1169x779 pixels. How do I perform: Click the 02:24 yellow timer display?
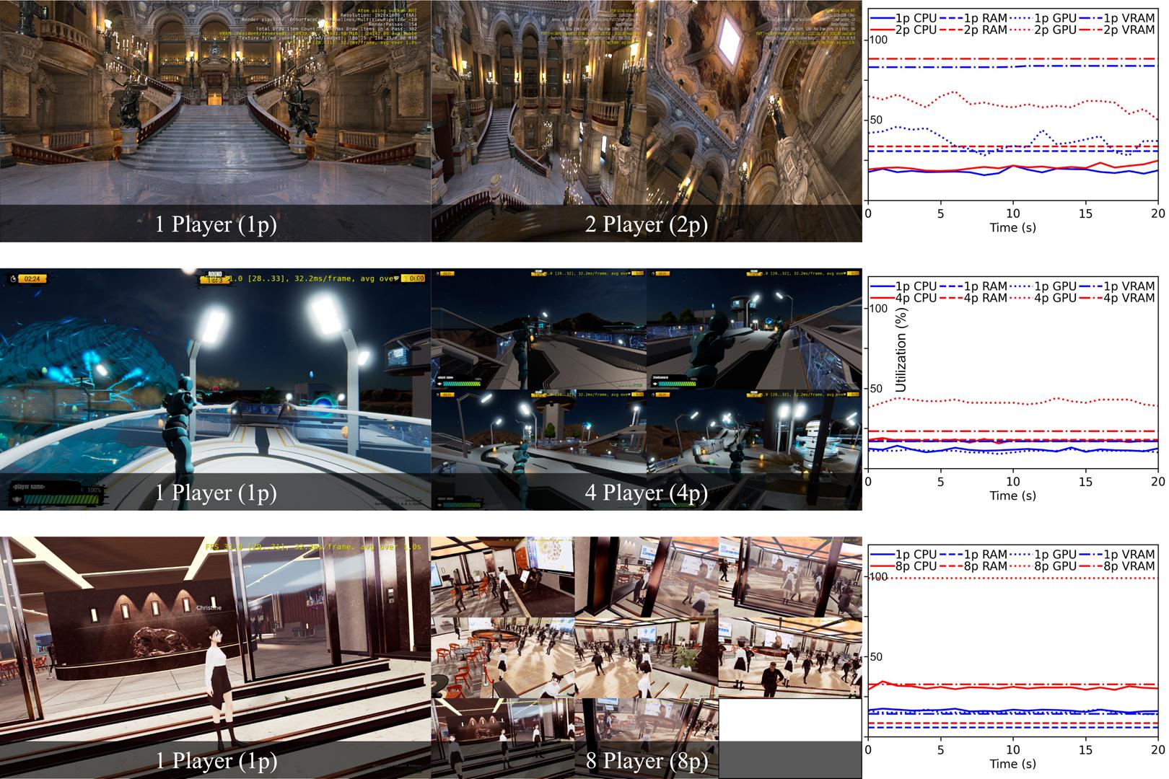(32, 278)
